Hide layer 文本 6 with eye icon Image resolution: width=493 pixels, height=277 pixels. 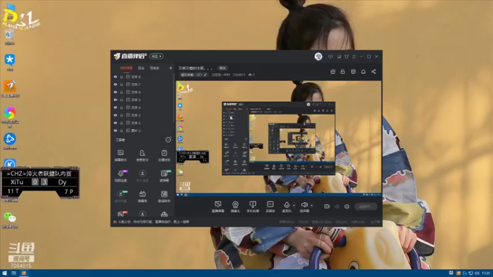(115, 92)
